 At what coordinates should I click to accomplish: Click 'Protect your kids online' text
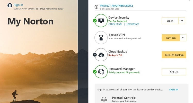coord(124,101)
